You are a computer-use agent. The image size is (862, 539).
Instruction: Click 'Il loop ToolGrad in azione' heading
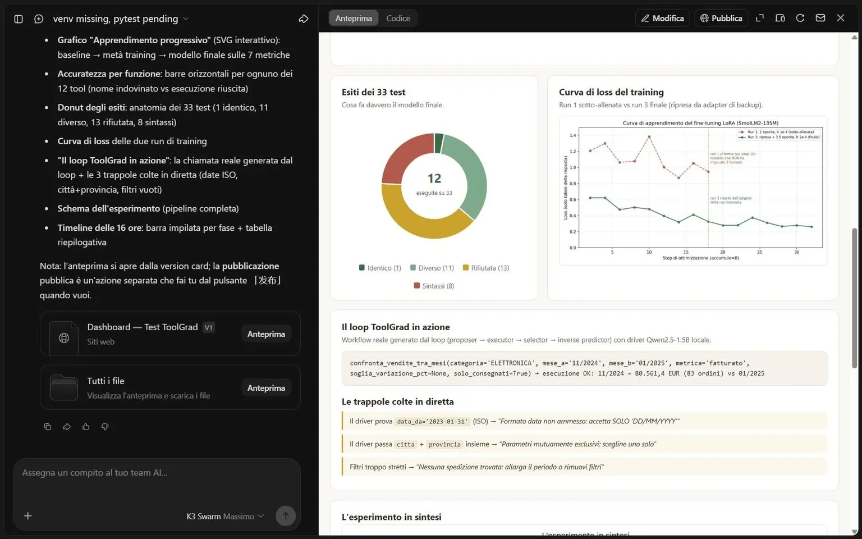click(x=396, y=327)
